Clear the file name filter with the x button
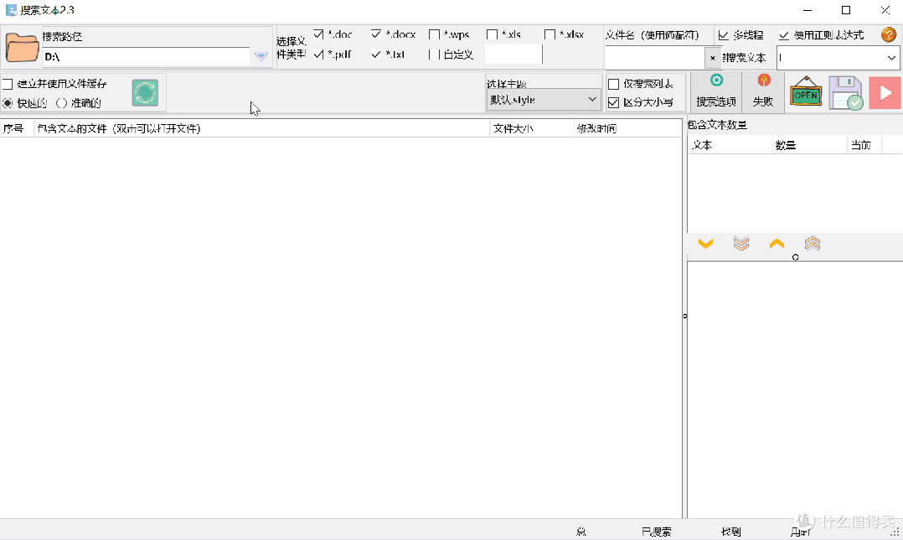The width and height of the screenshot is (903, 540). pyautogui.click(x=712, y=58)
